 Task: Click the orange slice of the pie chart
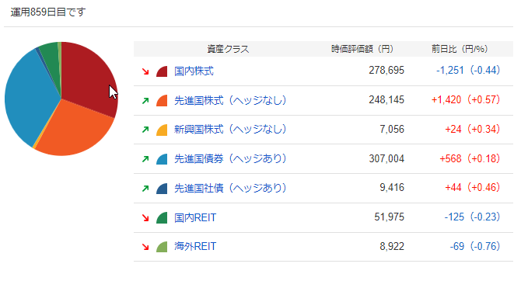[75, 133]
